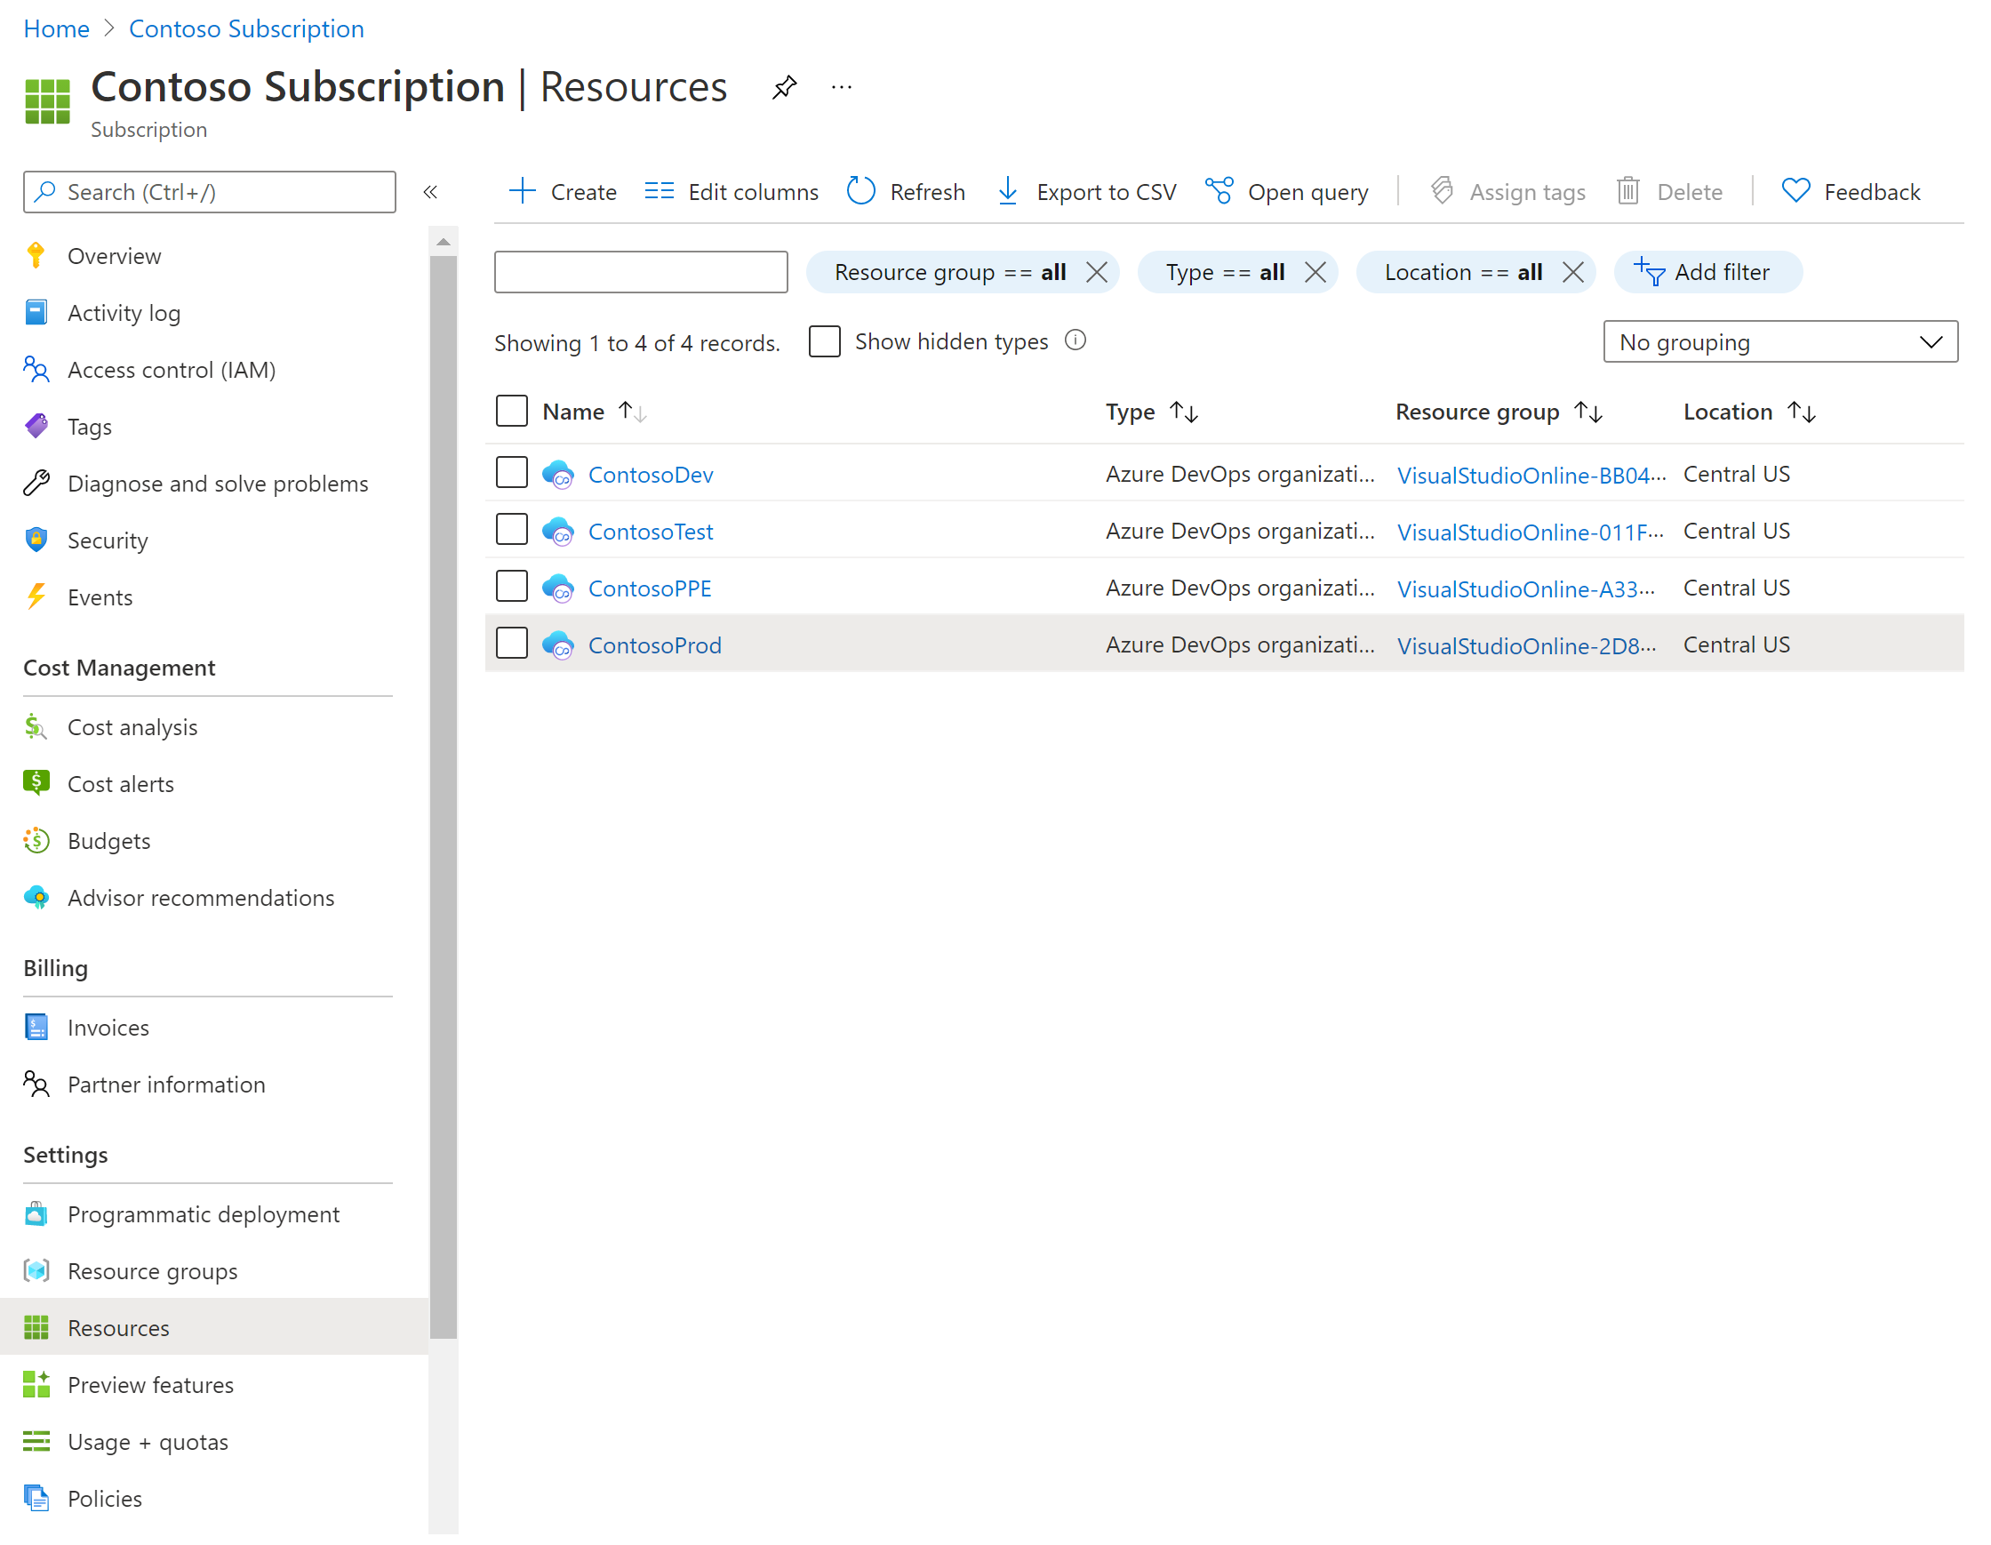Check the ContosoProd resource checkbox
The image size is (1991, 1545).
(x=512, y=644)
